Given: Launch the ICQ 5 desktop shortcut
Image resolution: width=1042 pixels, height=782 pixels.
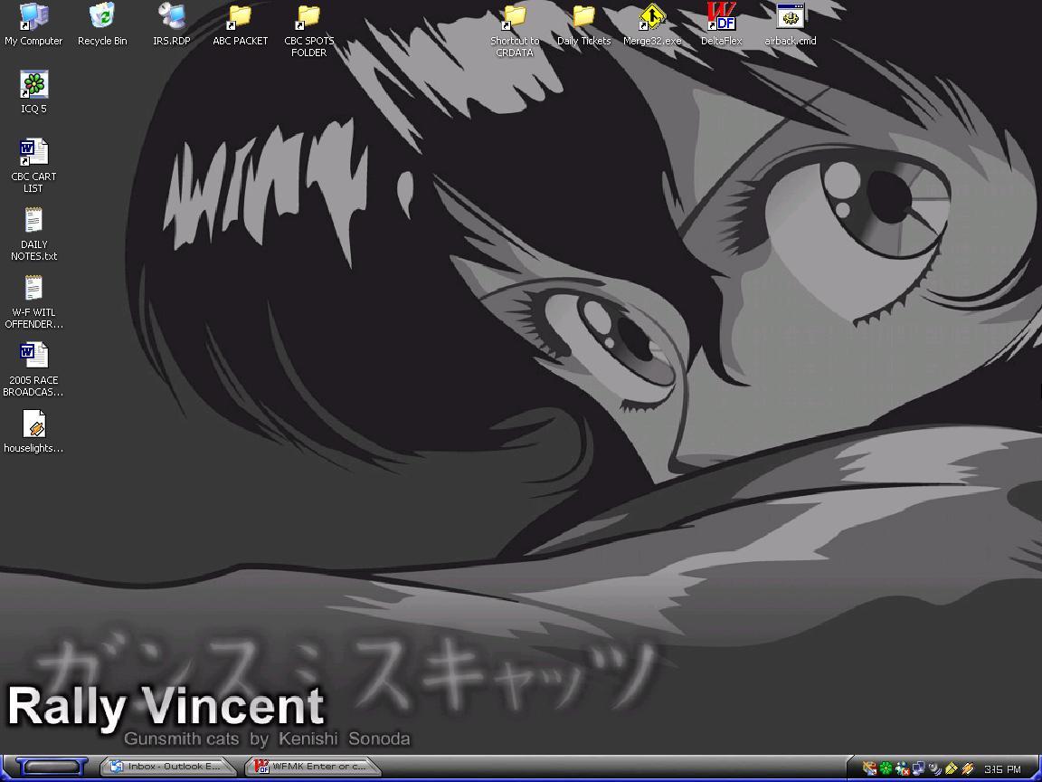Looking at the screenshot, I should (33, 85).
